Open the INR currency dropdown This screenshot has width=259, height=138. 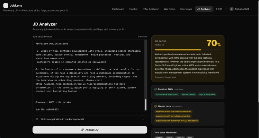pos(220,9)
